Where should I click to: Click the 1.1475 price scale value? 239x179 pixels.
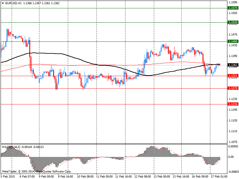(233, 35)
